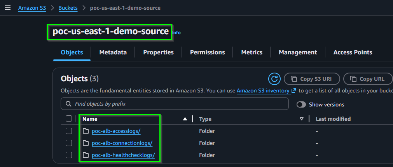Viewport: 393px width, 167px height.
Task: Focus the Find objects by prefix field
Action: coord(175,104)
